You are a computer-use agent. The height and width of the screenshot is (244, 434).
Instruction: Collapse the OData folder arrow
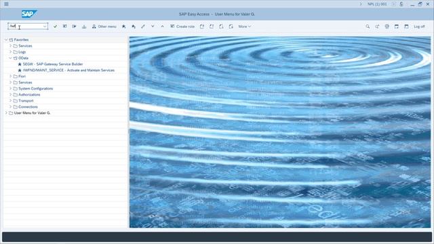pos(11,58)
